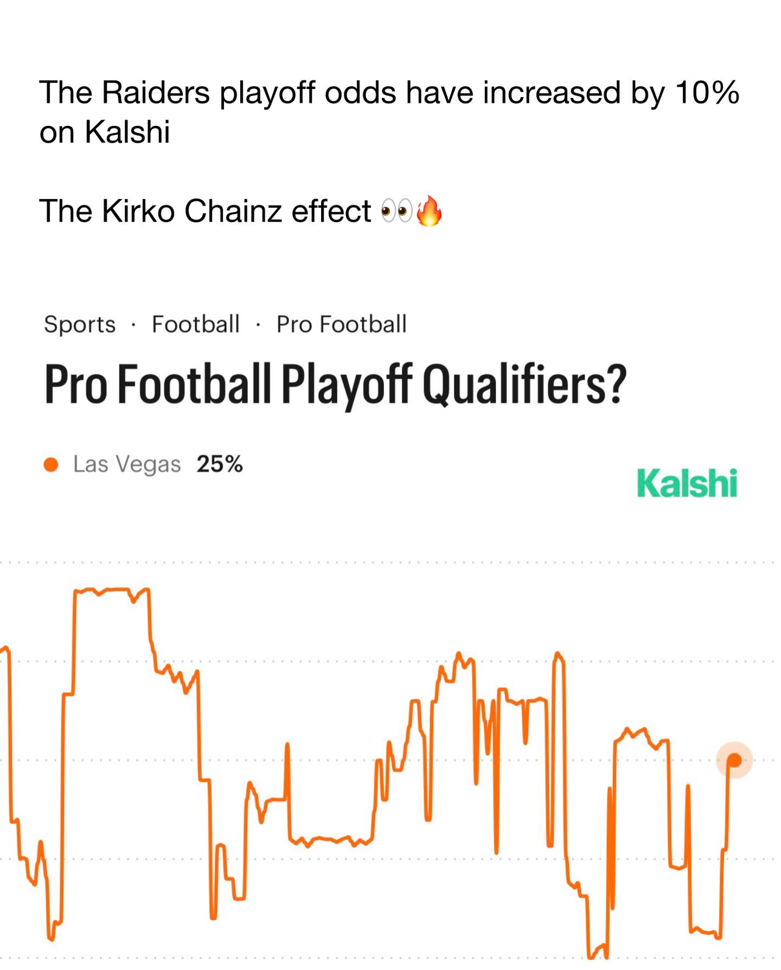This screenshot has height=970, width=781.
Task: Click the 10% figure in the post text
Action: 707,92
